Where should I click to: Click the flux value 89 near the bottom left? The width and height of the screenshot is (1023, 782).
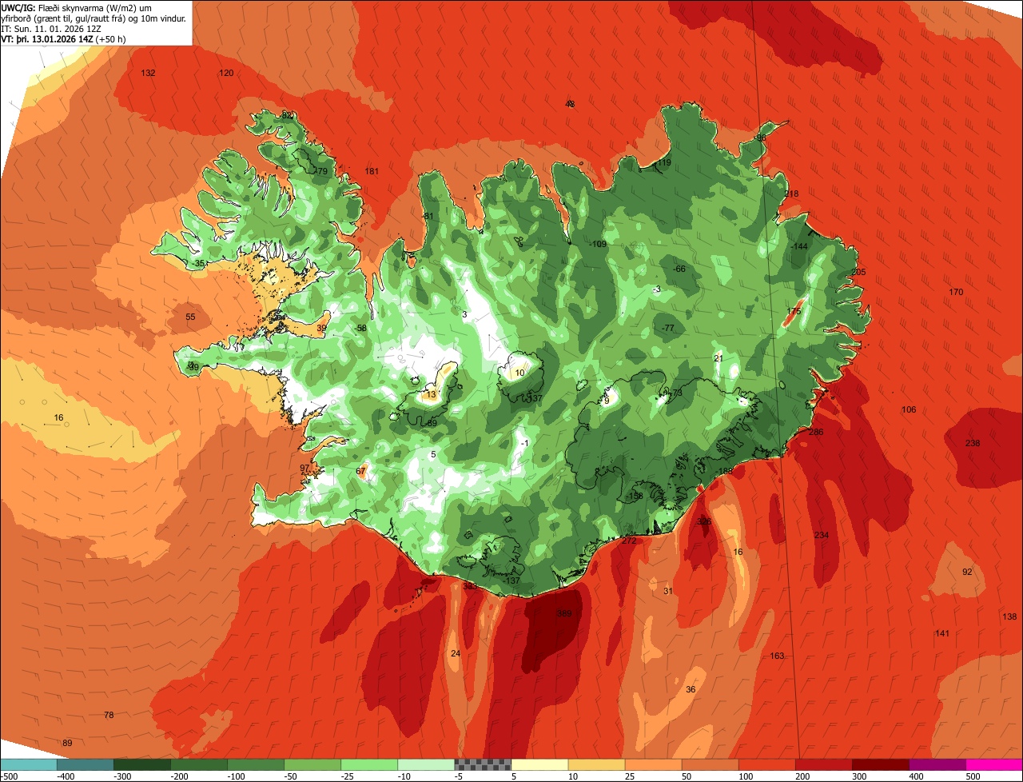click(67, 743)
